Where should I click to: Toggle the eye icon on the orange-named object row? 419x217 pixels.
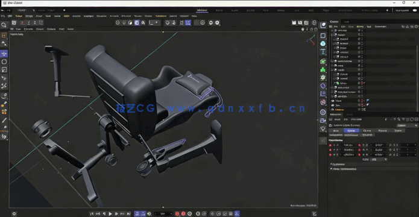(333, 110)
